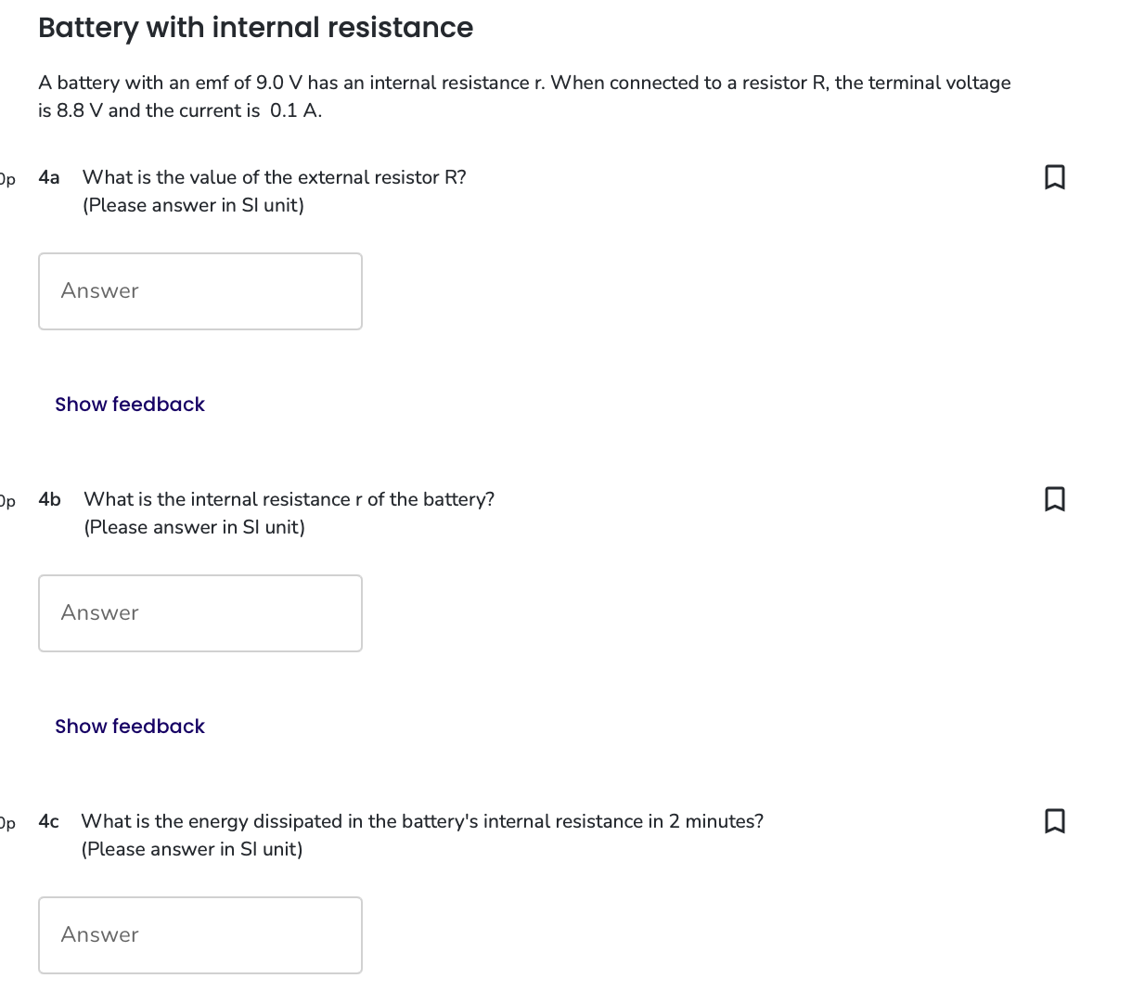Click the question text about energy dissipated
The image size is (1132, 1004).
422,821
